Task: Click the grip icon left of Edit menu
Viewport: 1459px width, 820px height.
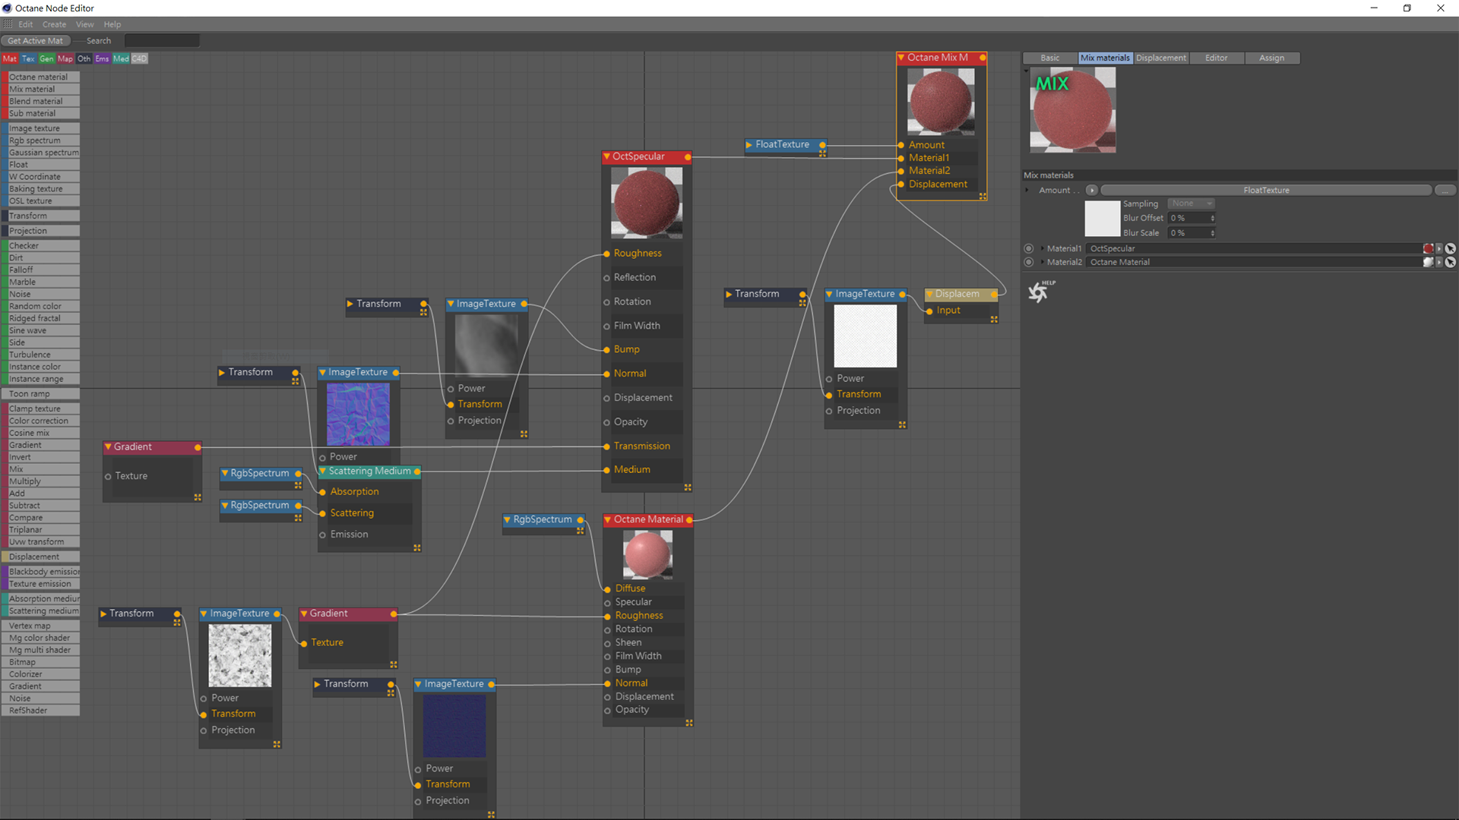Action: (x=8, y=24)
